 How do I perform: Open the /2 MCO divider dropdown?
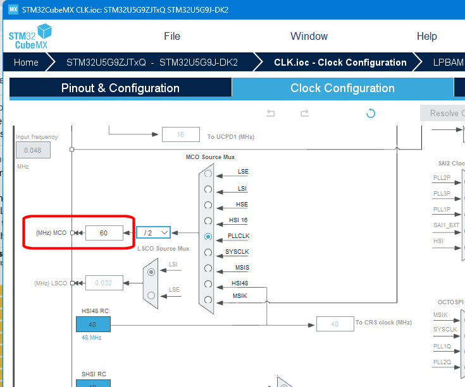coord(153,232)
